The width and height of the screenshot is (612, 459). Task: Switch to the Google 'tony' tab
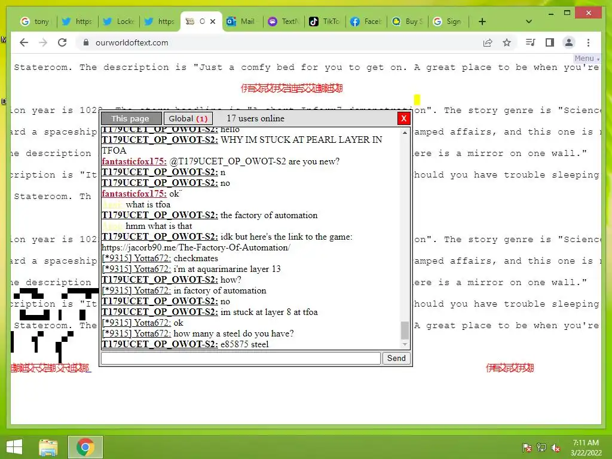pos(35,22)
